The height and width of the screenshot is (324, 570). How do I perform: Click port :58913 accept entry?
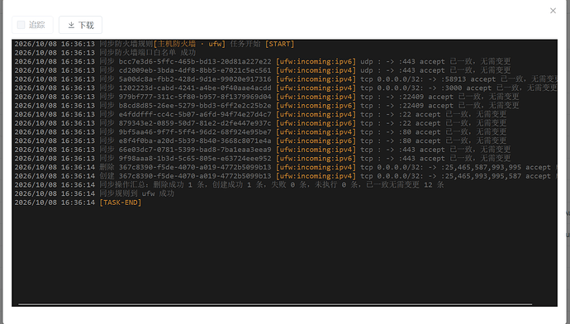click(x=468, y=79)
